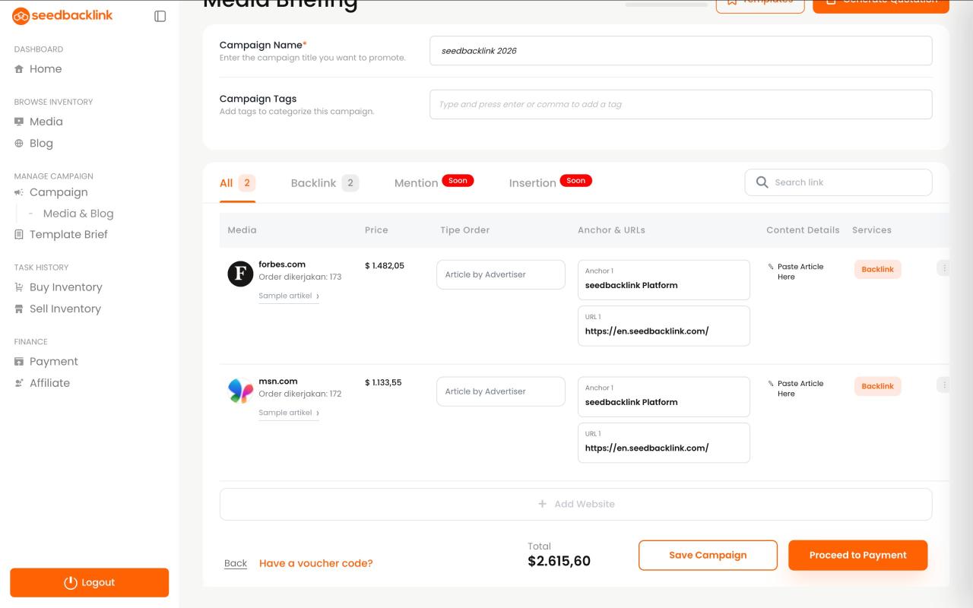Click the total amount $2.615,60
Screen dimensions: 973x608
559,562
